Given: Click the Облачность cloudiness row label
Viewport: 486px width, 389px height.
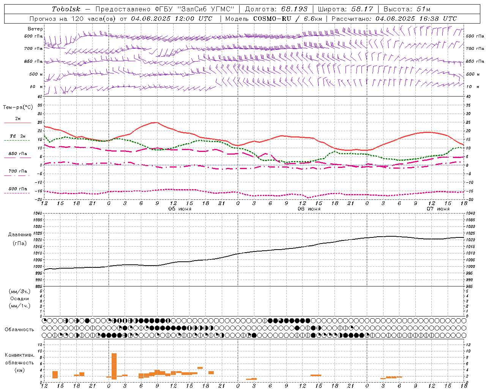Looking at the screenshot, I should pos(19,330).
